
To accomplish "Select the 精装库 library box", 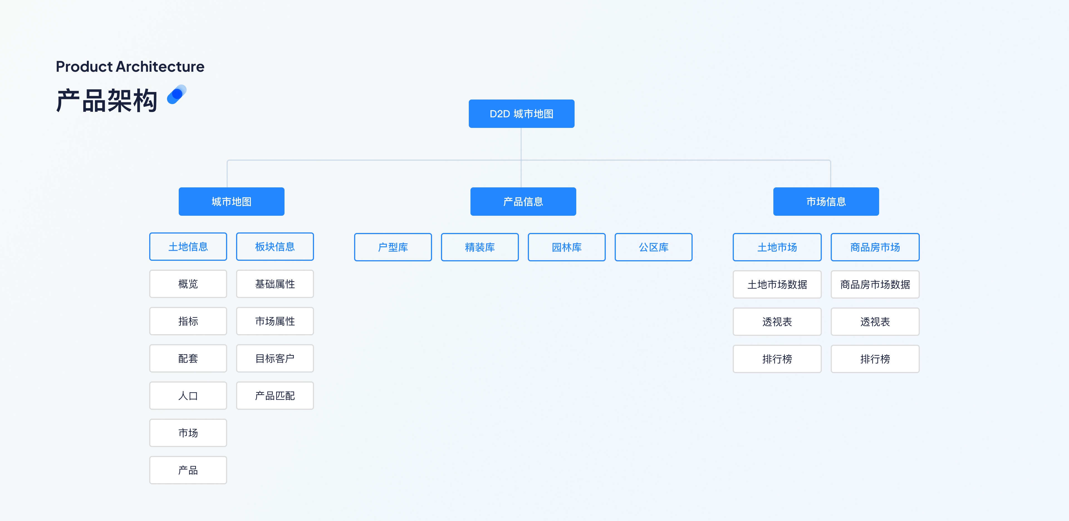I will click(479, 247).
